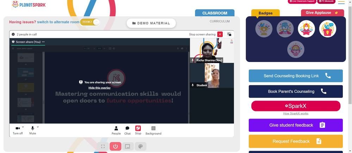This screenshot has height=153, width=352.
Task: Open DEMO MATERIAL folder
Action: tap(151, 23)
